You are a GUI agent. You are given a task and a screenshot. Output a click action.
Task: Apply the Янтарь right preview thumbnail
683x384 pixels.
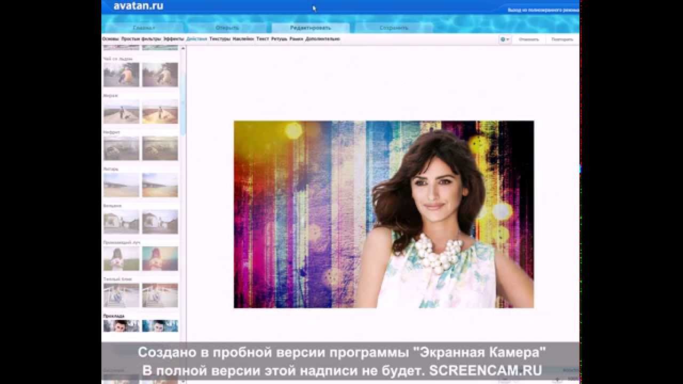click(x=160, y=185)
